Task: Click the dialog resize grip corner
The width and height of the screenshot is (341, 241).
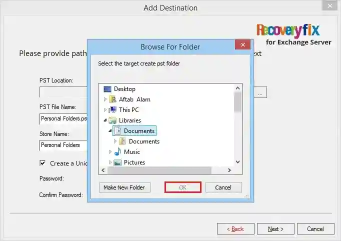Action: pyautogui.click(x=246, y=196)
